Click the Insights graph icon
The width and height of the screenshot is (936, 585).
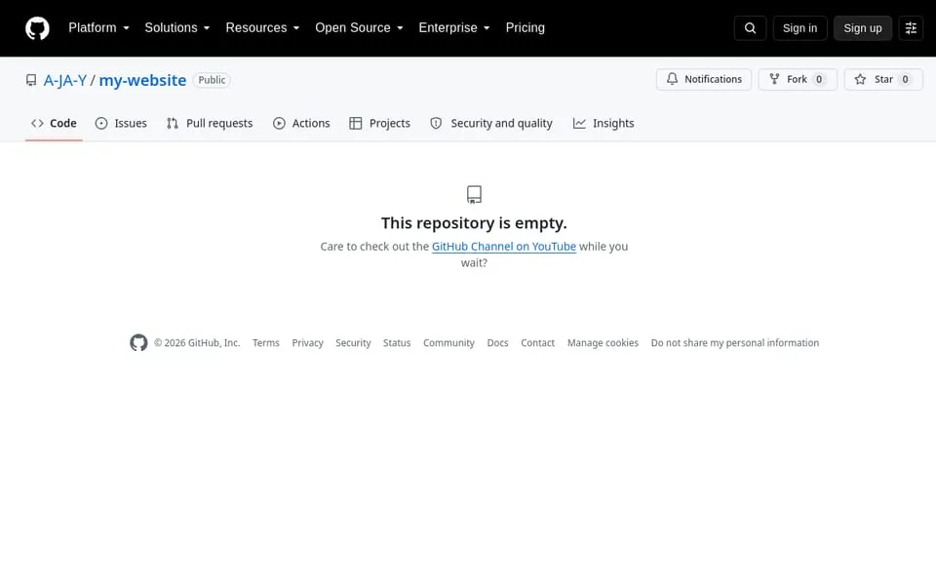click(579, 123)
